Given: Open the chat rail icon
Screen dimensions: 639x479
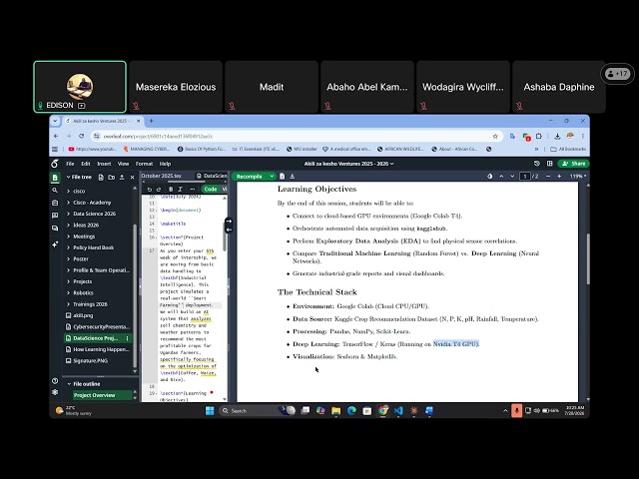Looking at the screenshot, I should click(x=55, y=229).
